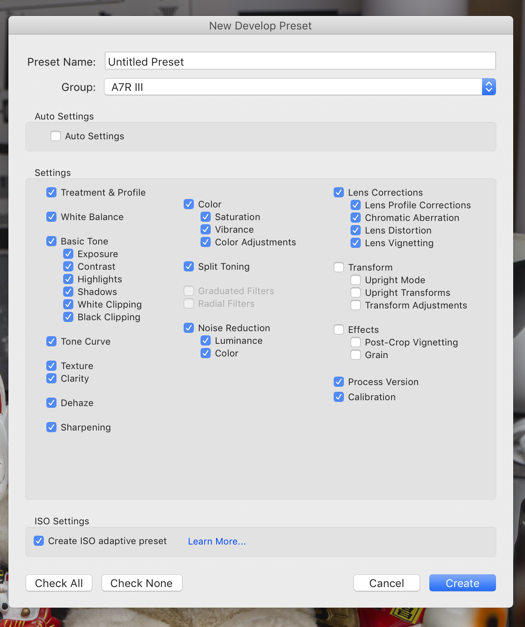Uncheck the White Balance setting
Viewport: 525px width, 627px height.
(x=51, y=217)
